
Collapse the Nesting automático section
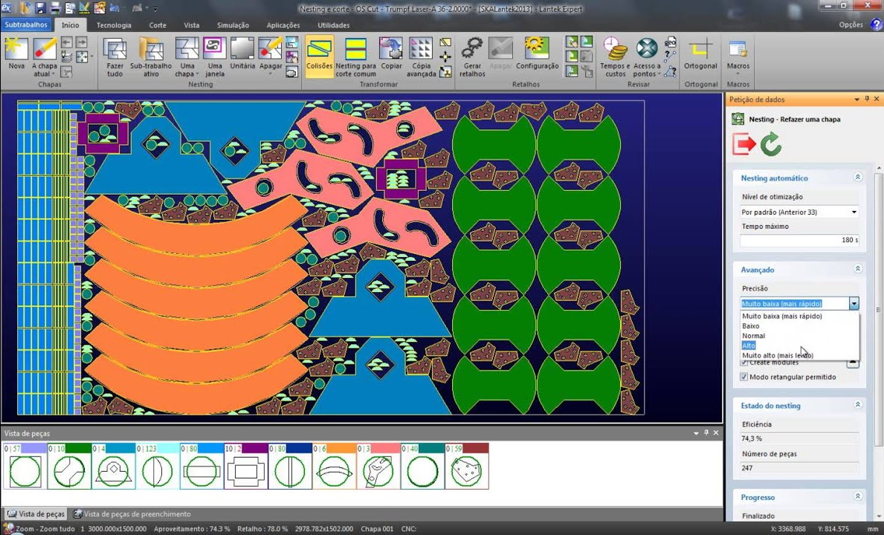pos(857,178)
